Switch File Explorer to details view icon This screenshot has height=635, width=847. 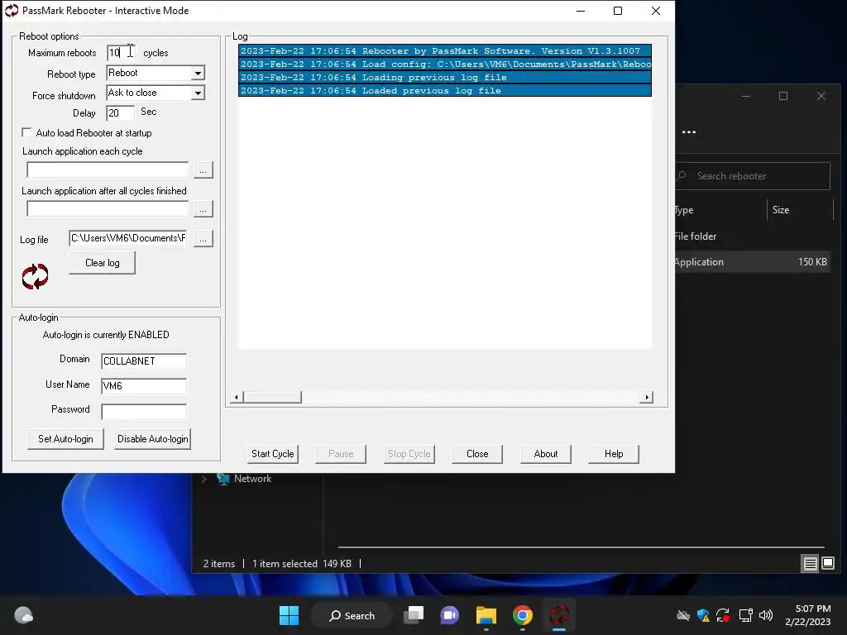click(811, 564)
